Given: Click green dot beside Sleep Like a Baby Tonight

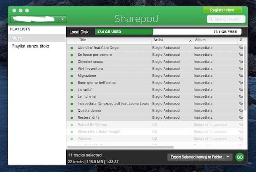Looking at the screenshot, I should [72, 132].
